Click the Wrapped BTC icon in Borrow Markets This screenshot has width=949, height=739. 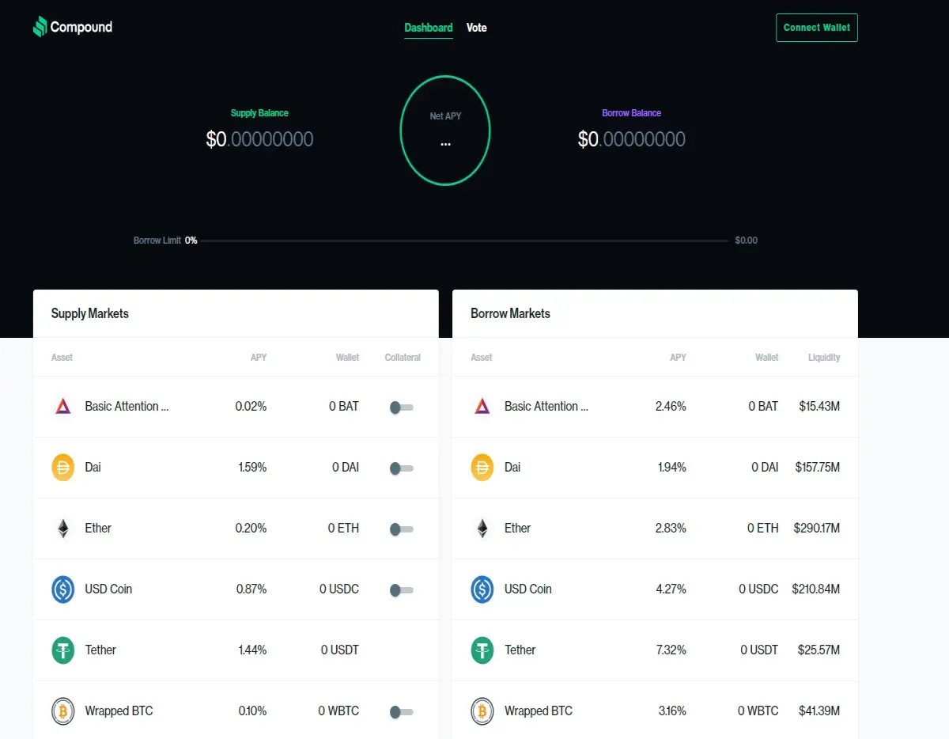(482, 711)
